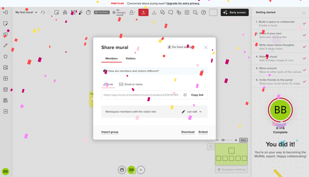Click the regenerate link icon
This screenshot has width=309, height=177.
pyautogui.click(x=185, y=95)
